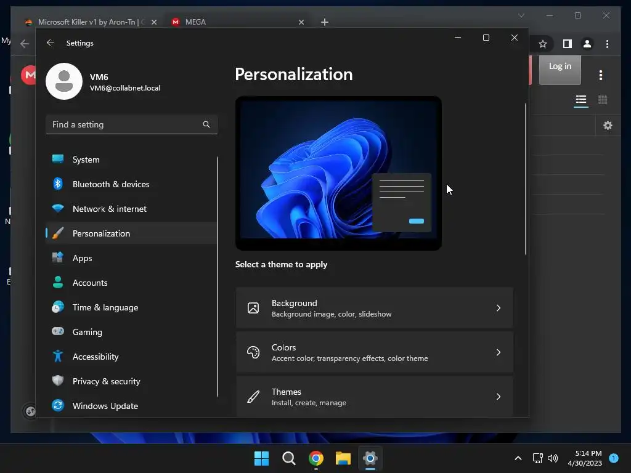Open the Chrome profile icon
Image resolution: width=631 pixels, height=473 pixels.
coord(587,44)
